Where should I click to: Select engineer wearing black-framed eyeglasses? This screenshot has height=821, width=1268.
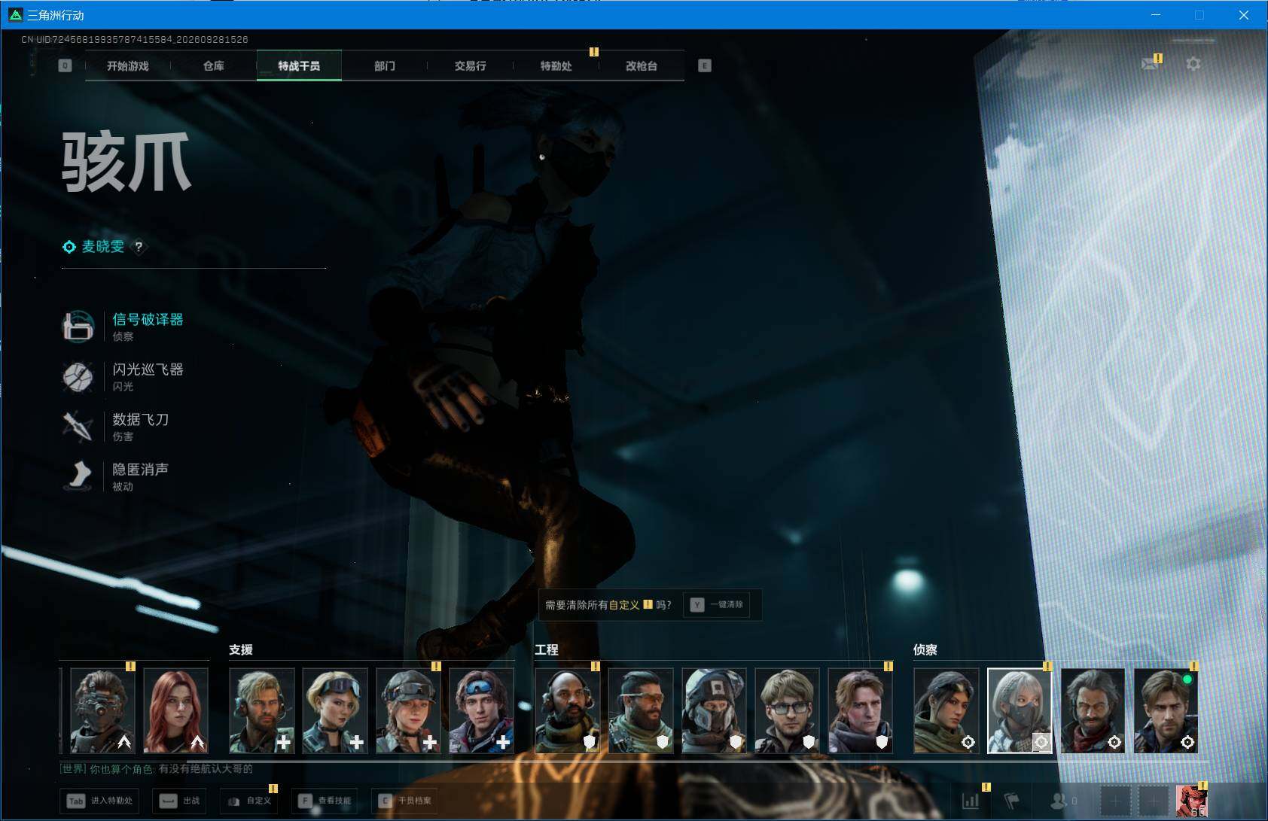pyautogui.click(x=787, y=710)
